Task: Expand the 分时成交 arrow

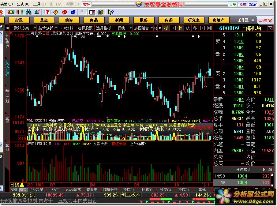Action: [x=264, y=170]
